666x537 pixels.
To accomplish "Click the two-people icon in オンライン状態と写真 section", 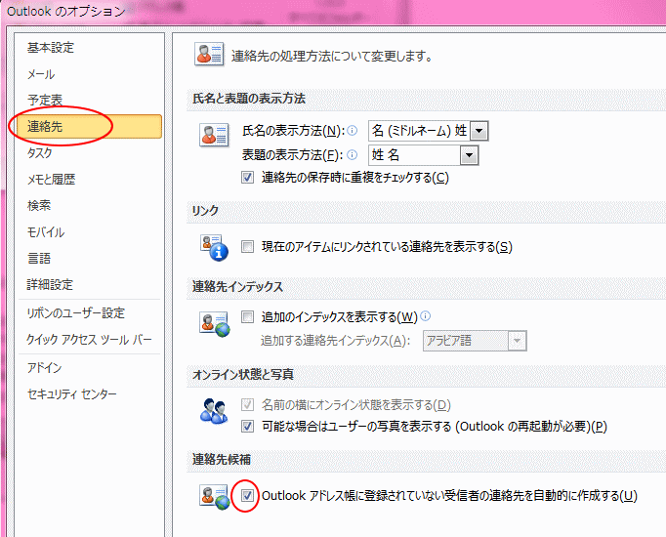I will pos(214,411).
